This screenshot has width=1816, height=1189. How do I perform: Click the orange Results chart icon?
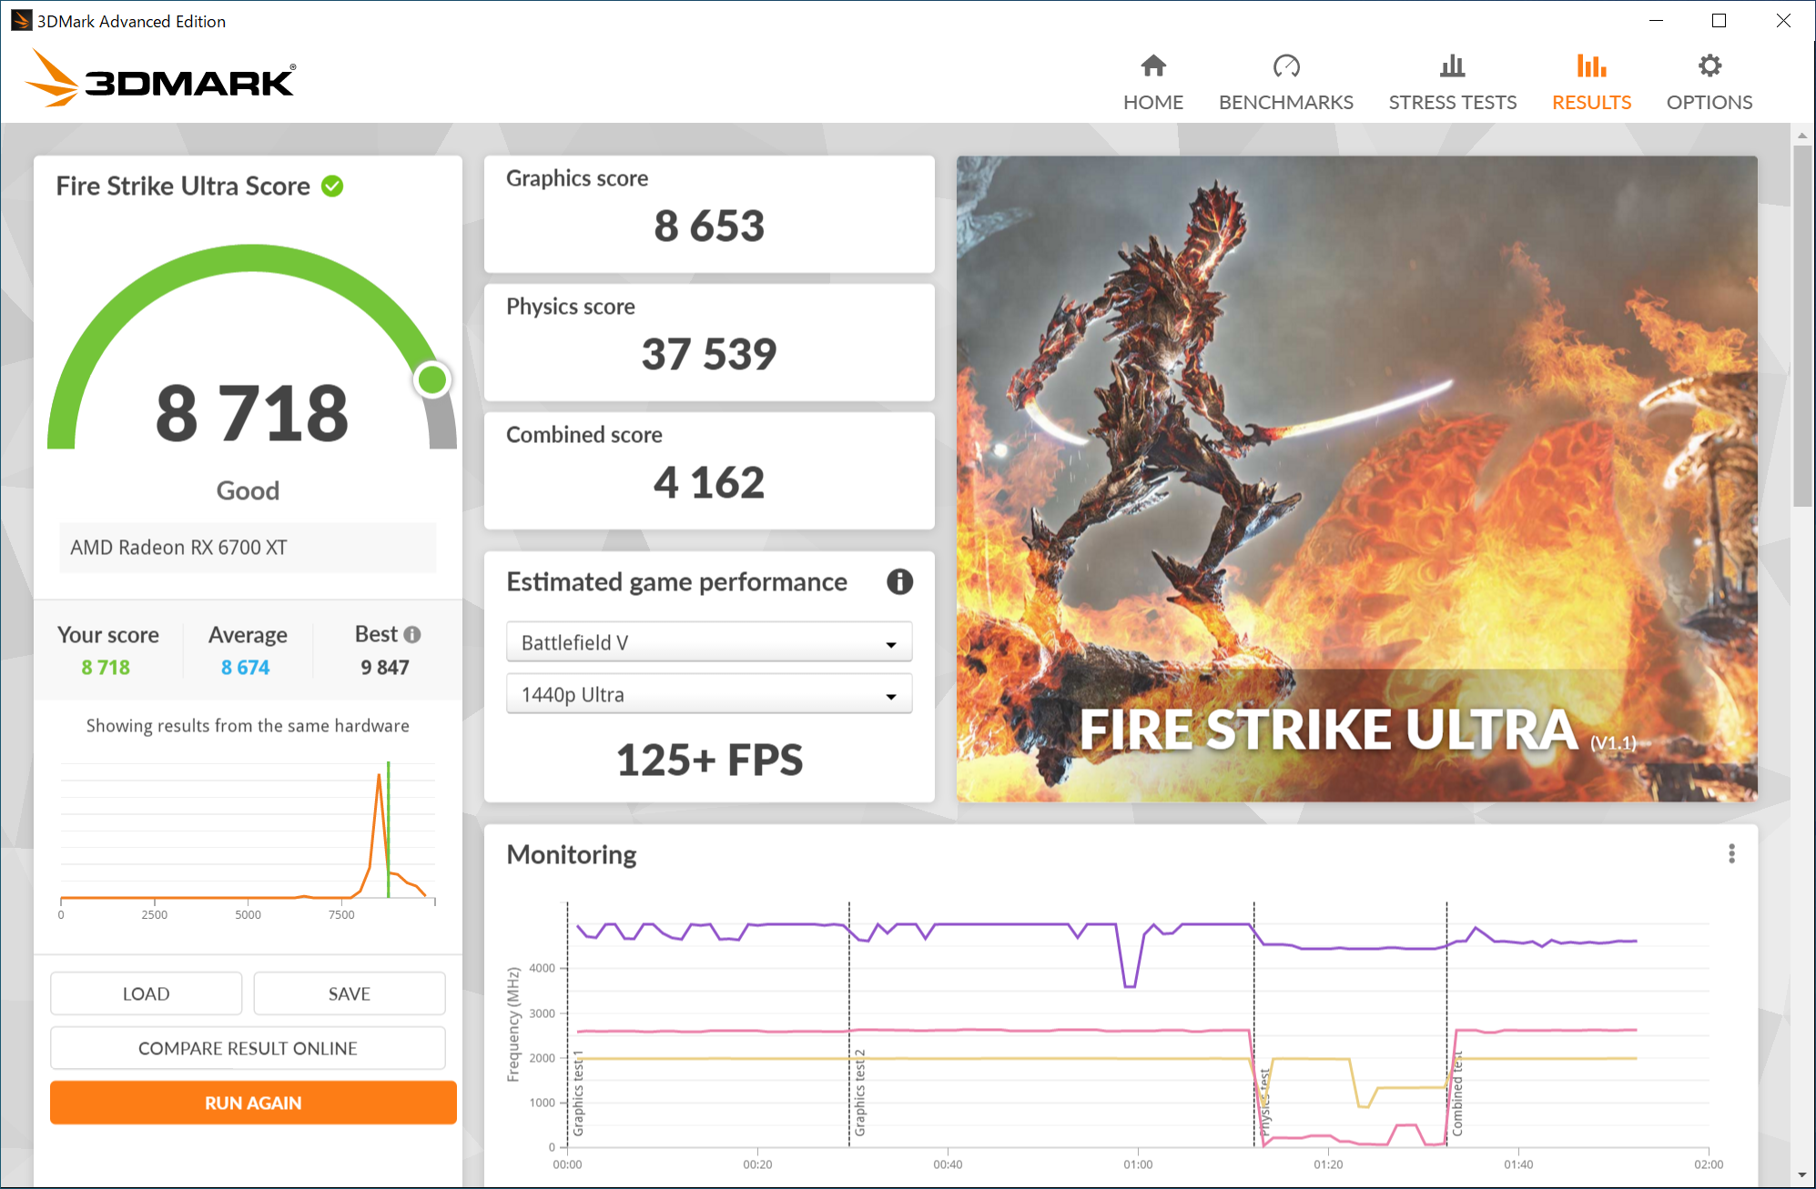[x=1591, y=65]
